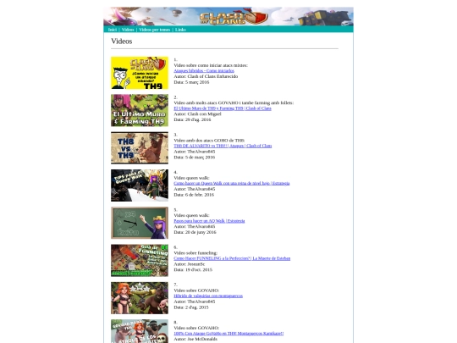The width and height of the screenshot is (457, 343).
Task: Click the 'Guia de Funneling' thumbnail
Action: 140,261
